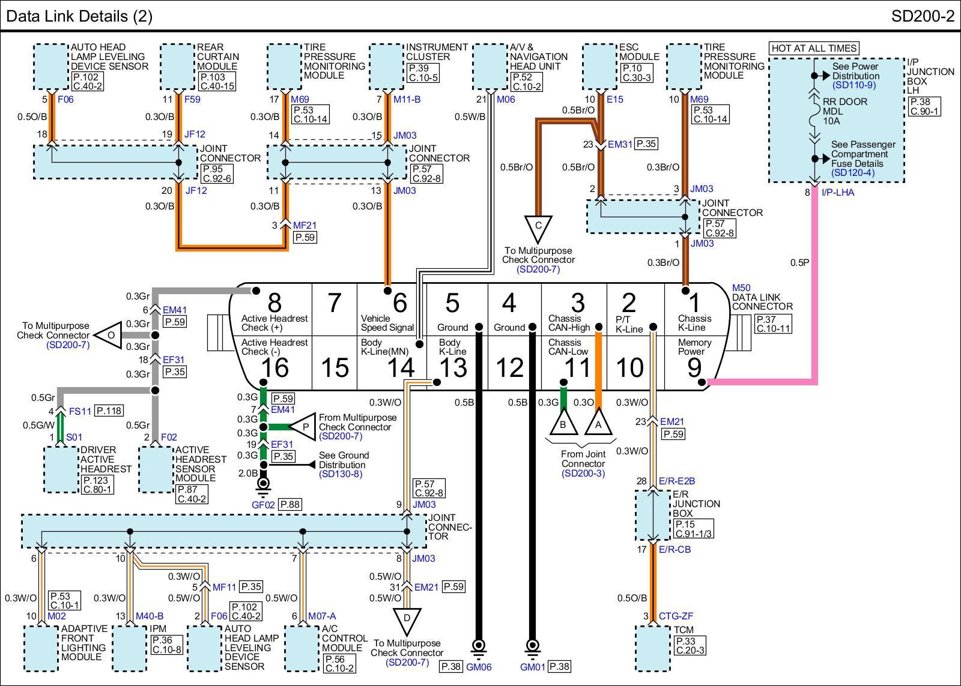Click pin 9 Memory Power terminal
961x686 pixels.
tap(694, 367)
